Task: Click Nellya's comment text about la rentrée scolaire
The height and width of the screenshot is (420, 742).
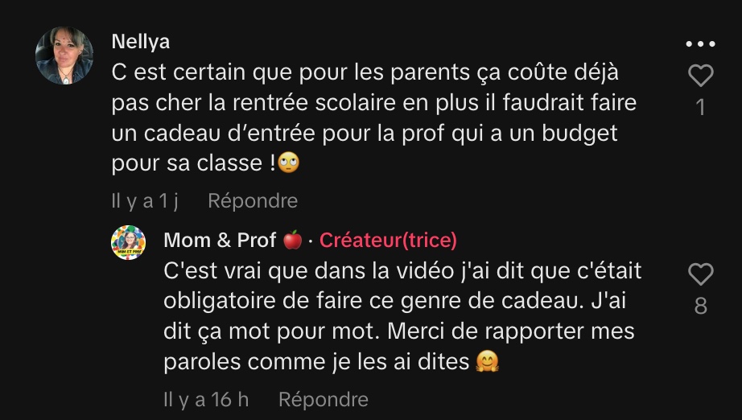Action: [374, 117]
